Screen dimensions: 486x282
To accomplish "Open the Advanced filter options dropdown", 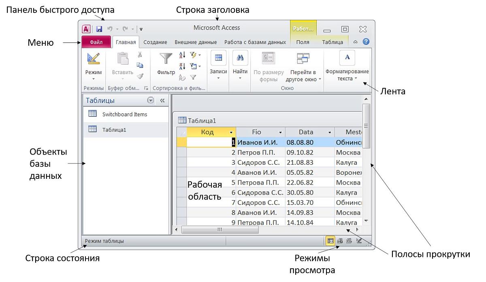I will coord(195,66).
